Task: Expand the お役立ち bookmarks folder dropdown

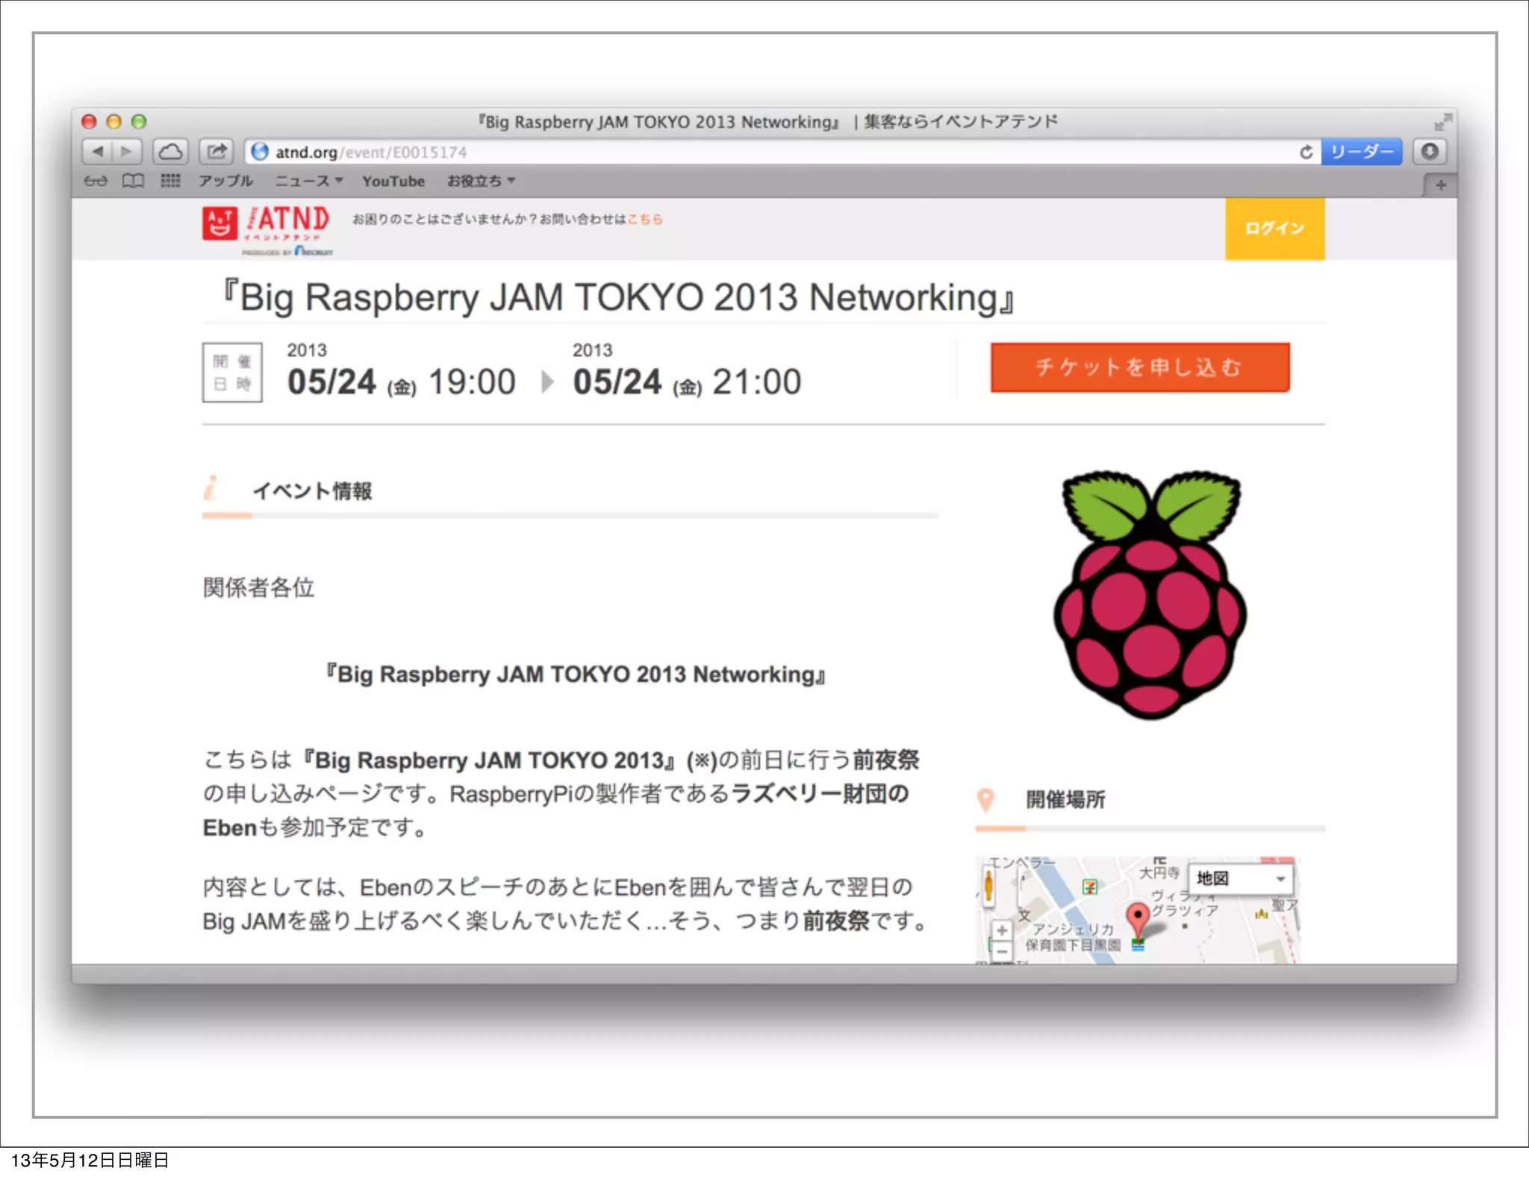Action: [x=481, y=181]
